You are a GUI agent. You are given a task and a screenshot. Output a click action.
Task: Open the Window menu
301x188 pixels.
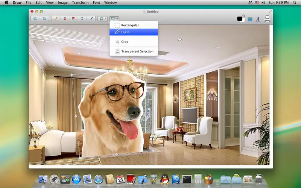(110, 3)
